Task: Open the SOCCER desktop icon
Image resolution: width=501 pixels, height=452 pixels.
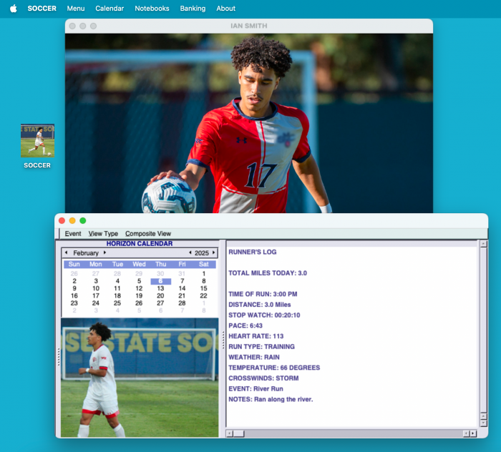Action: coord(37,141)
